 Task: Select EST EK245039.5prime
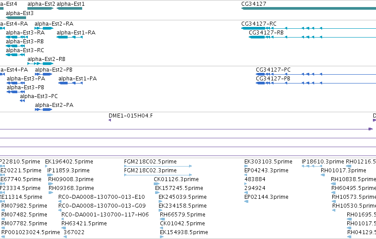[x=161, y=201]
